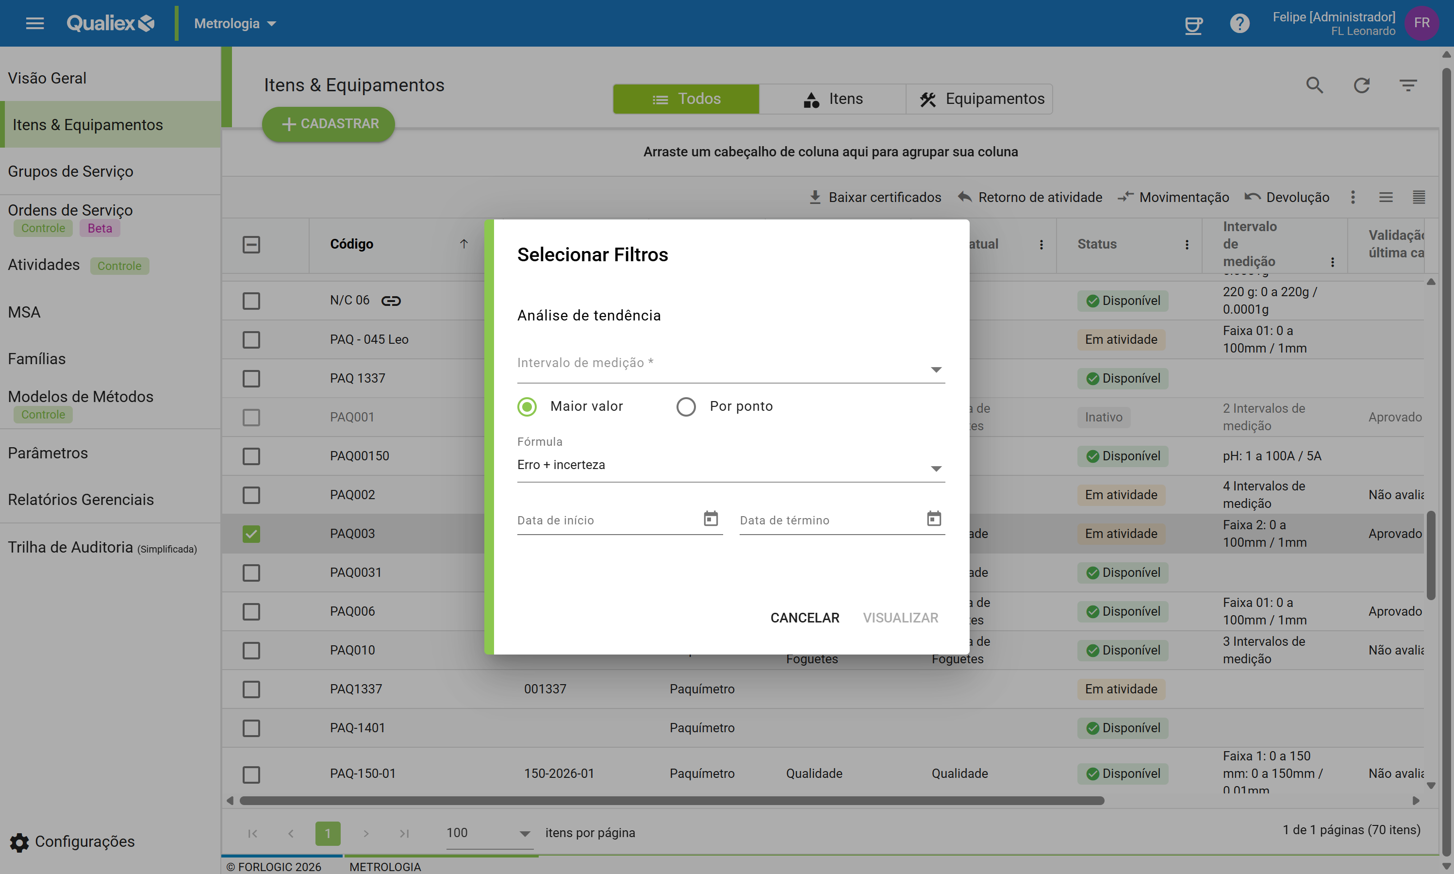The height and width of the screenshot is (874, 1454).
Task: Click Baixar certificados download action
Action: tap(875, 197)
